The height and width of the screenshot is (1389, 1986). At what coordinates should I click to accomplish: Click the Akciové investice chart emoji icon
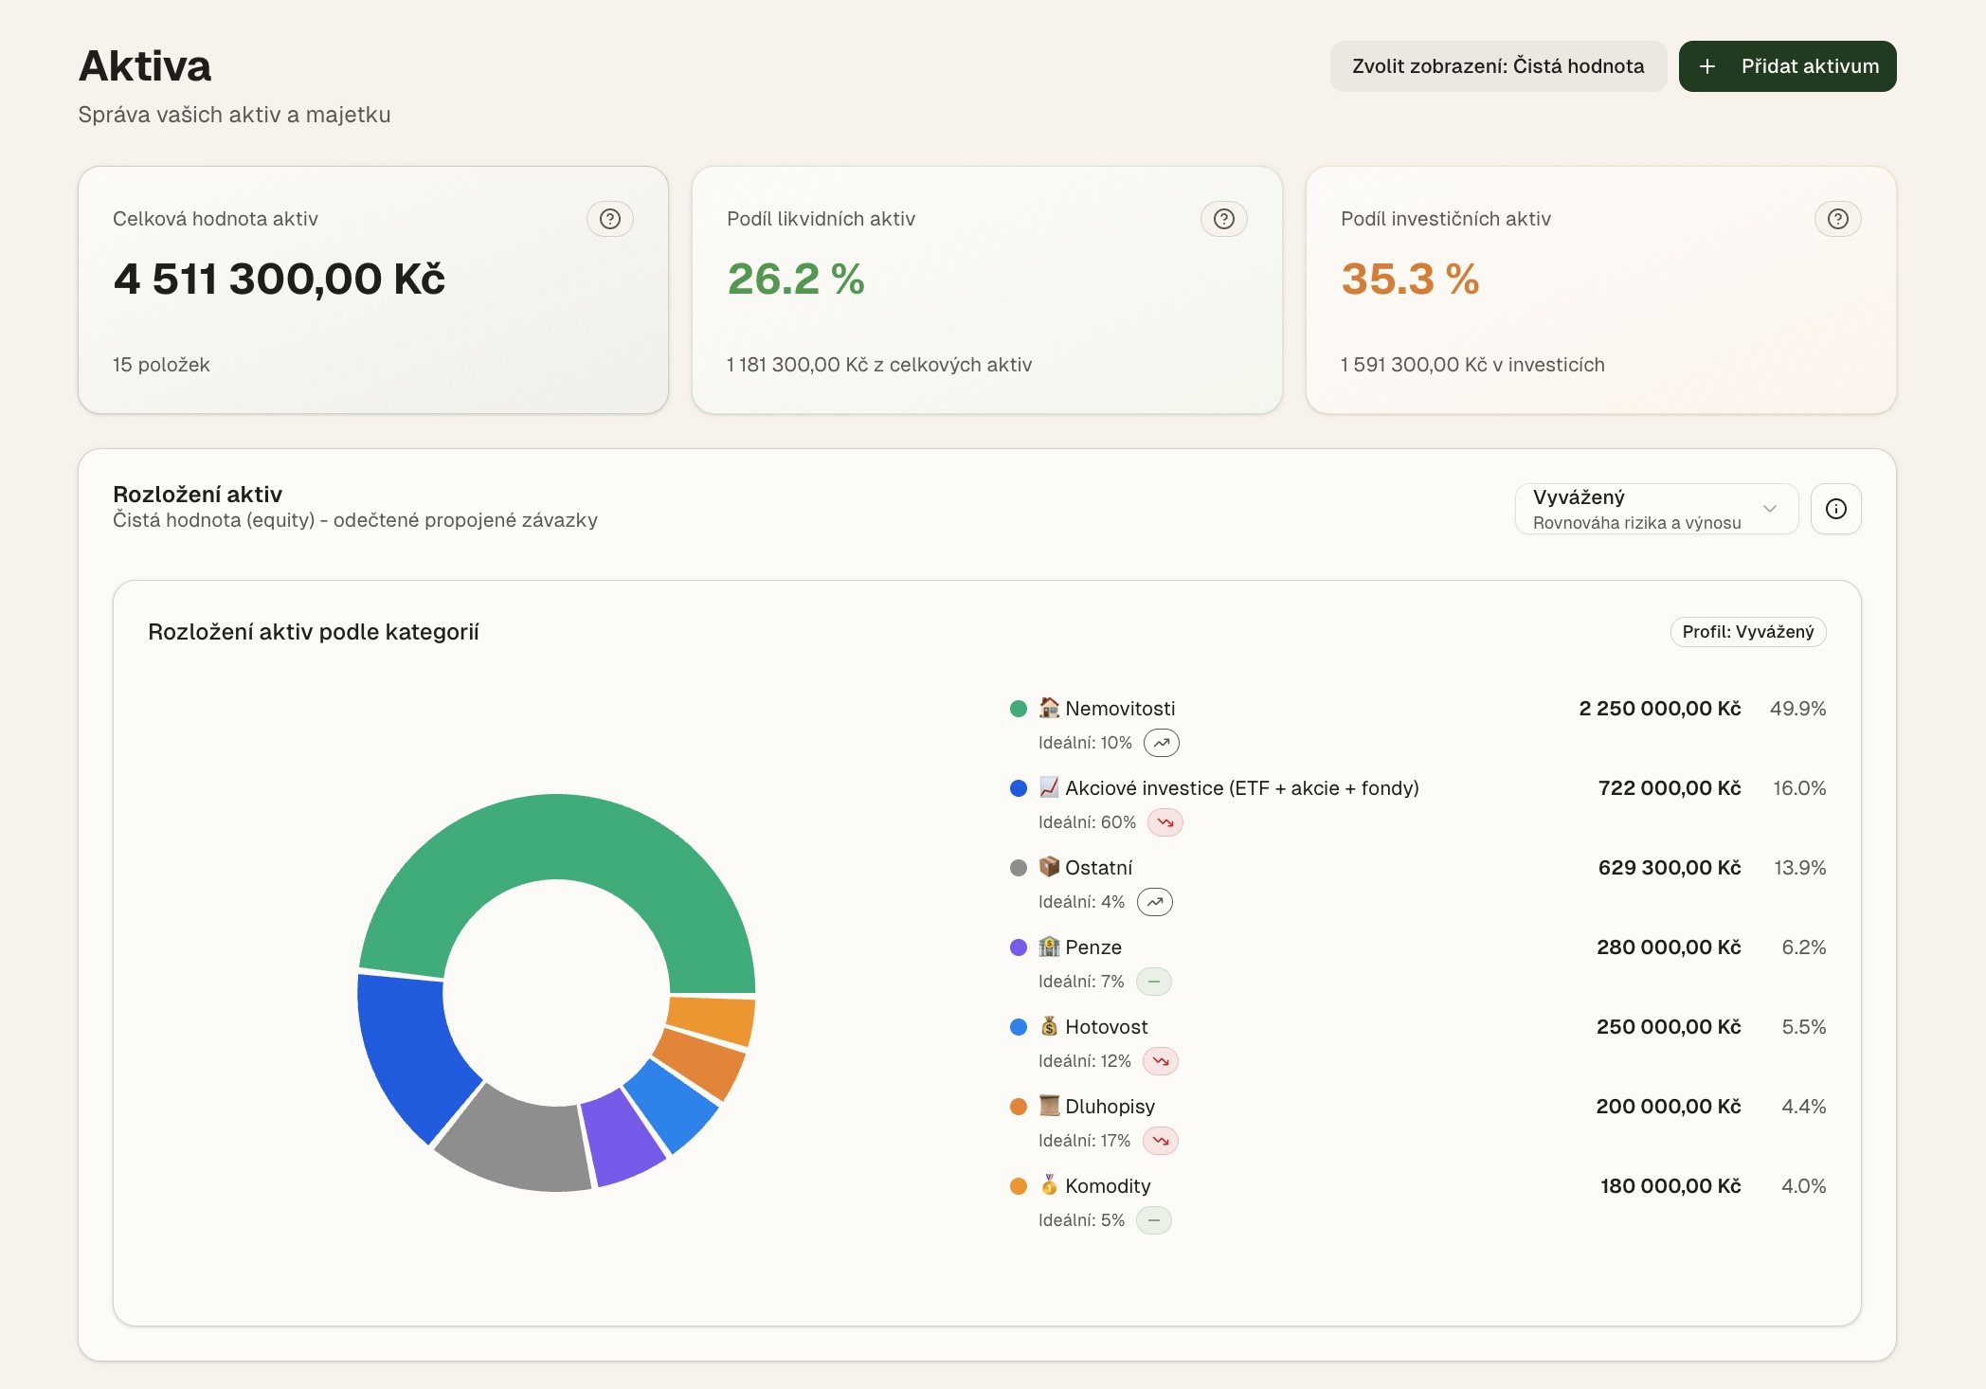1049,787
